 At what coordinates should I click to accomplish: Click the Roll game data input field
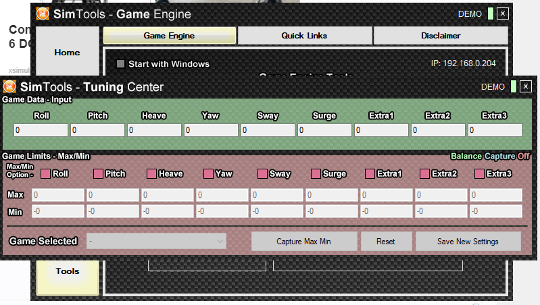point(41,130)
